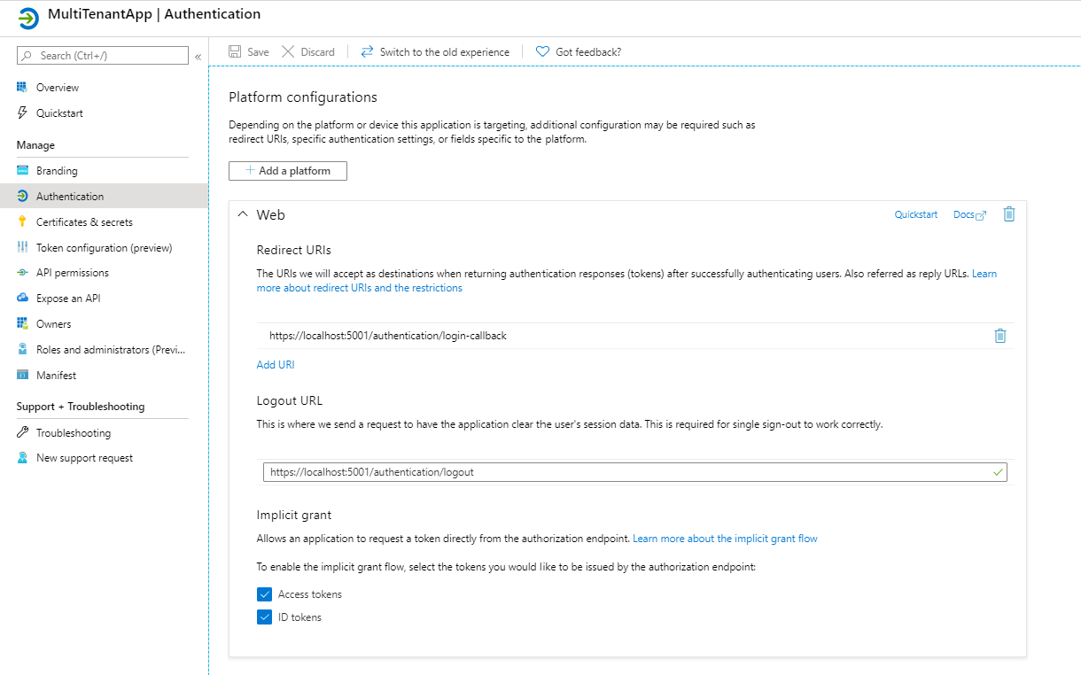1081x675 pixels.
Task: Click the Troubleshooting wrench icon
Action: pos(22,432)
